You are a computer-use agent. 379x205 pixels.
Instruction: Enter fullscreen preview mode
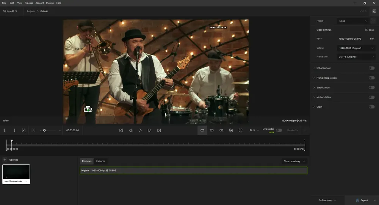(x=241, y=130)
